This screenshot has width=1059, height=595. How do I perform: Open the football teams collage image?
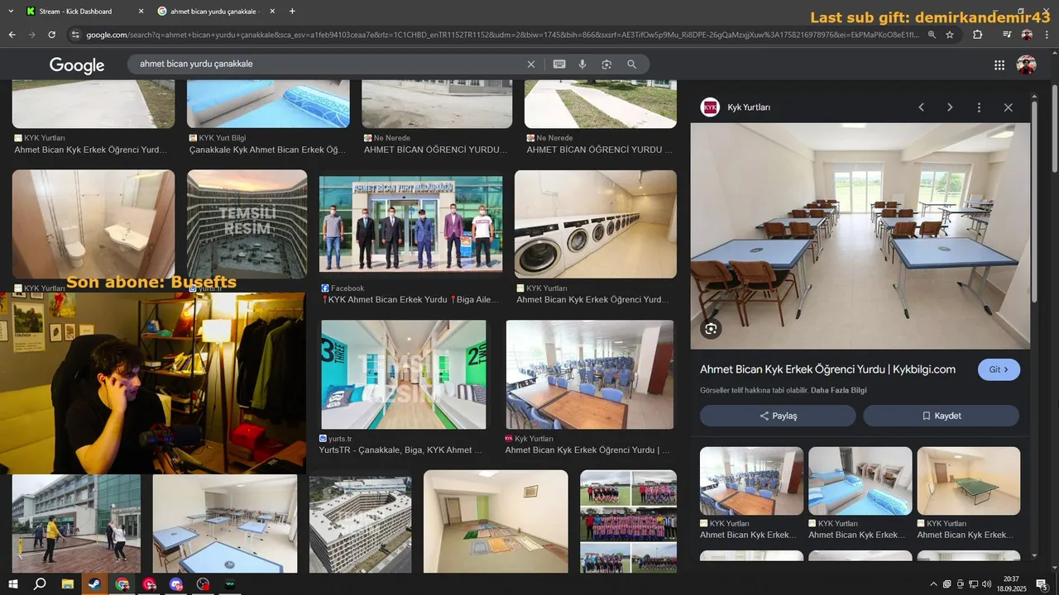pos(628,521)
